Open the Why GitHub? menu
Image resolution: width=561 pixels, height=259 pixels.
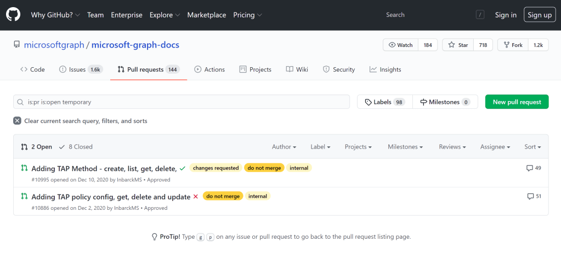point(55,15)
